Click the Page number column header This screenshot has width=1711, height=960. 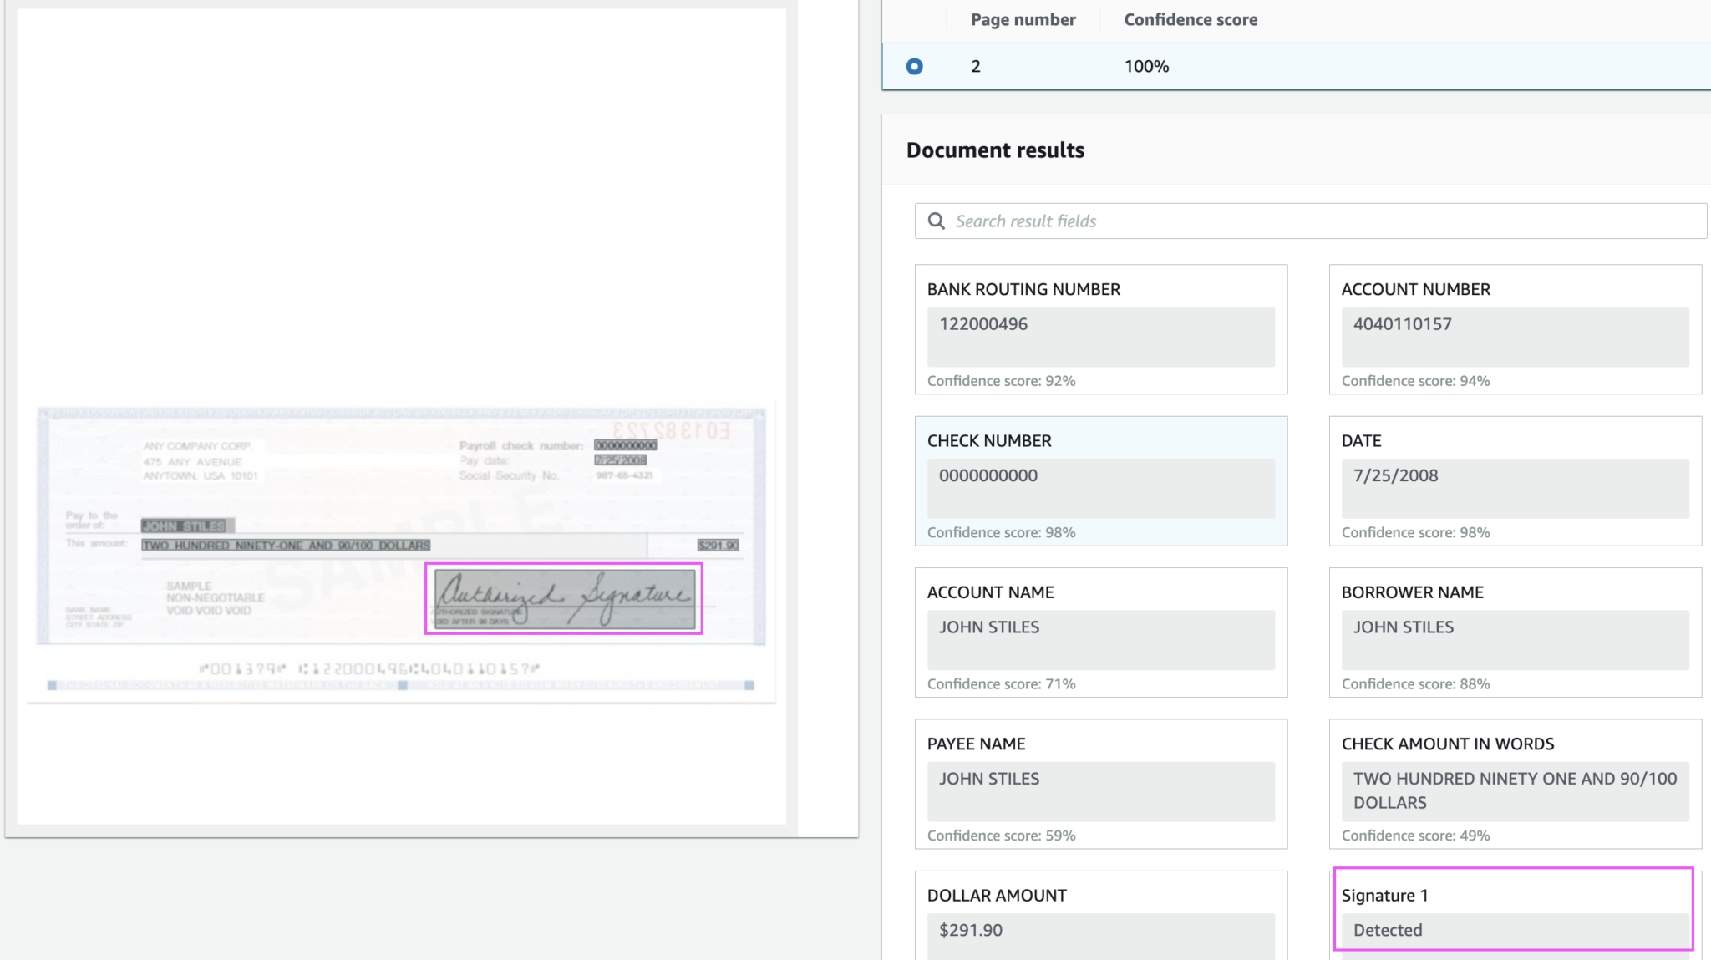click(1023, 19)
